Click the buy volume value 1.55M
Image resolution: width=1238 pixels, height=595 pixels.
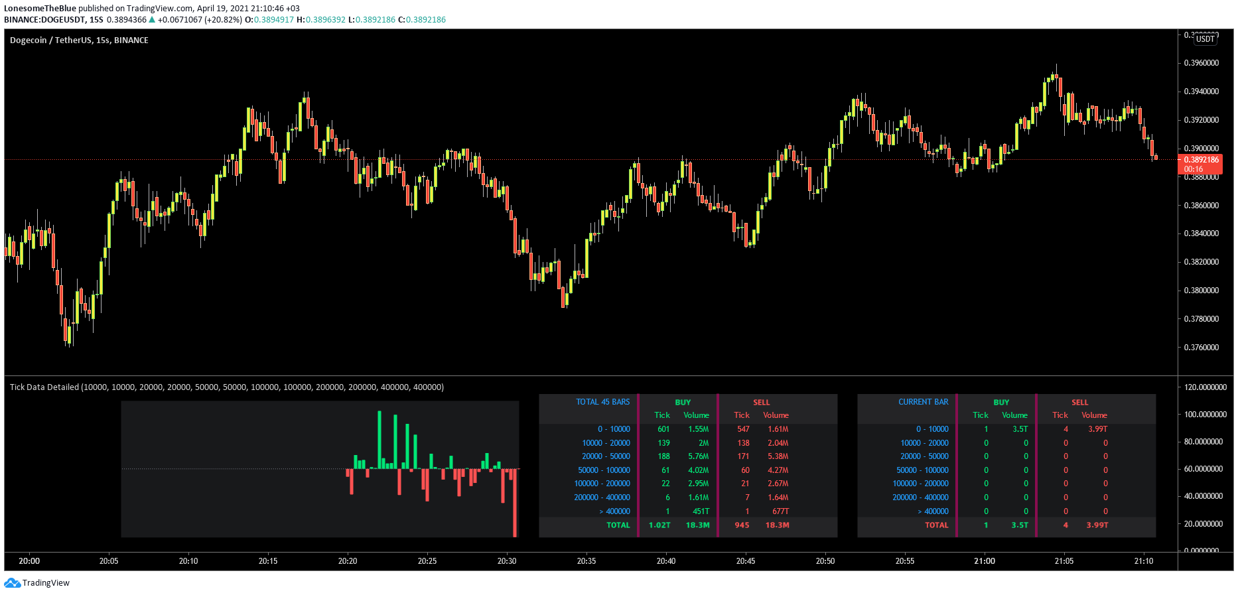point(699,429)
